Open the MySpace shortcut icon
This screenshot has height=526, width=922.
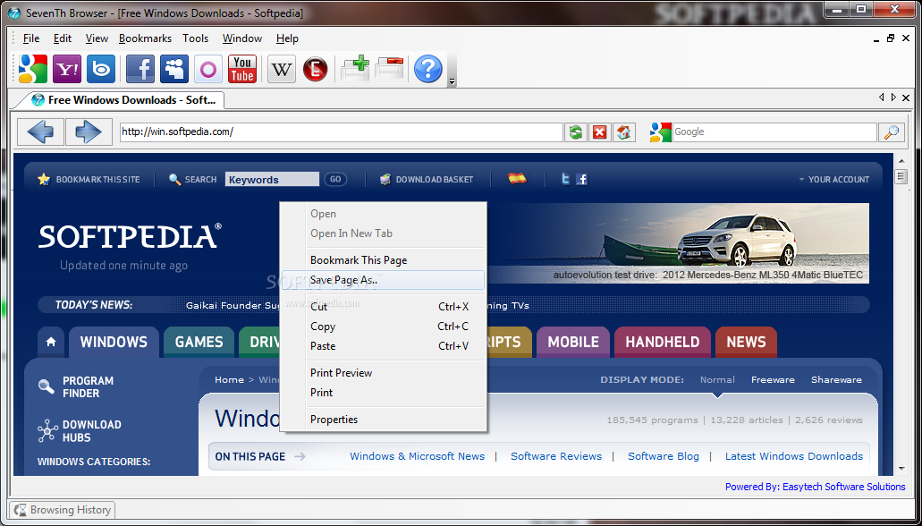pos(174,69)
